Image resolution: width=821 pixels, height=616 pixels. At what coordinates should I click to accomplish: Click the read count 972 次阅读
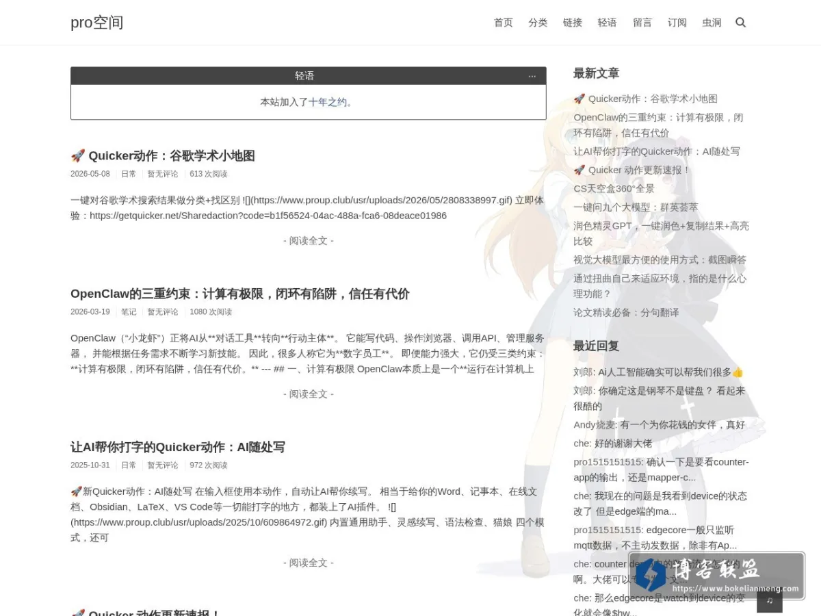click(x=209, y=465)
